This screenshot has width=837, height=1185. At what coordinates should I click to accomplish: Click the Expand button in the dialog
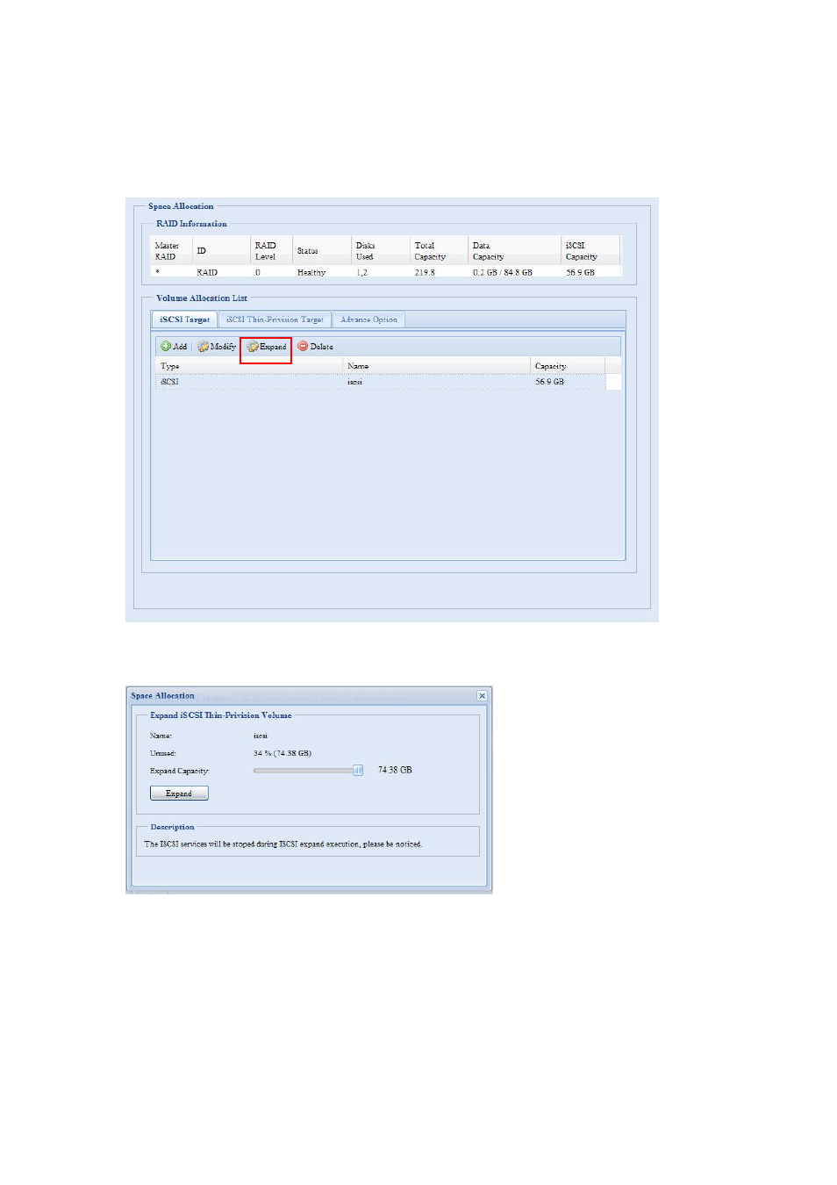[x=179, y=794]
